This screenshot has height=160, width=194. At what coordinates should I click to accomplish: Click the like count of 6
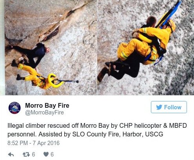[x=52, y=154]
